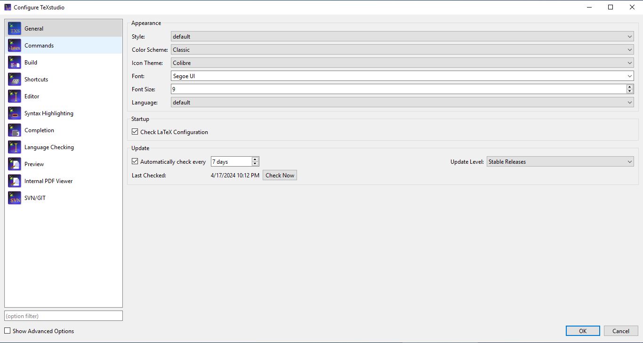
Task: Click the General TXS sidebar icon
Action: pos(15,29)
